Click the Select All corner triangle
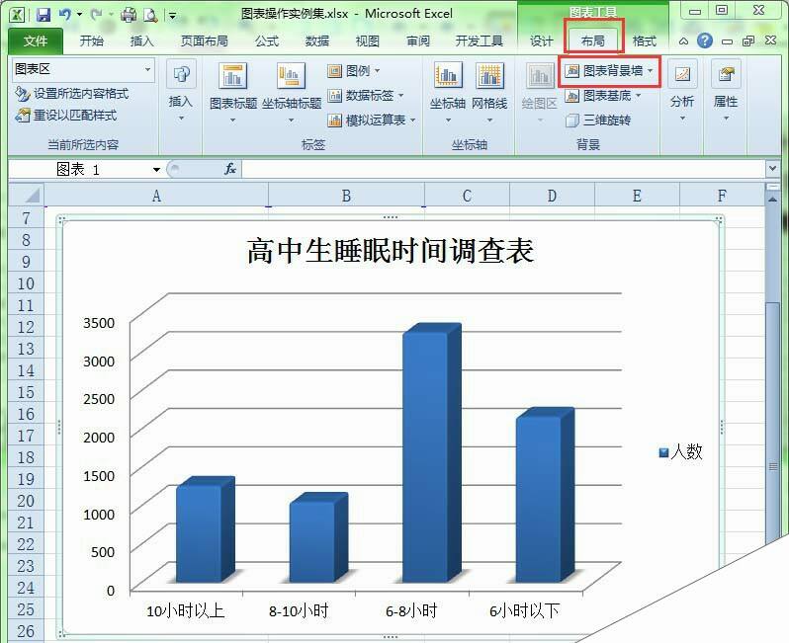The width and height of the screenshot is (789, 643). click(26, 196)
